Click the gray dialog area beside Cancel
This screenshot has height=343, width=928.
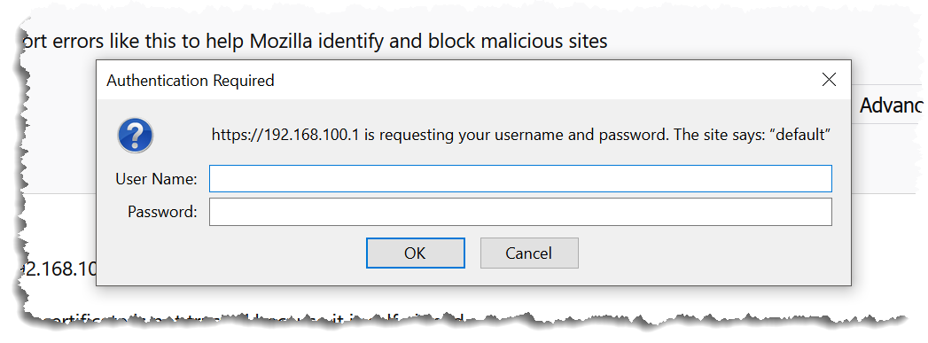710,254
